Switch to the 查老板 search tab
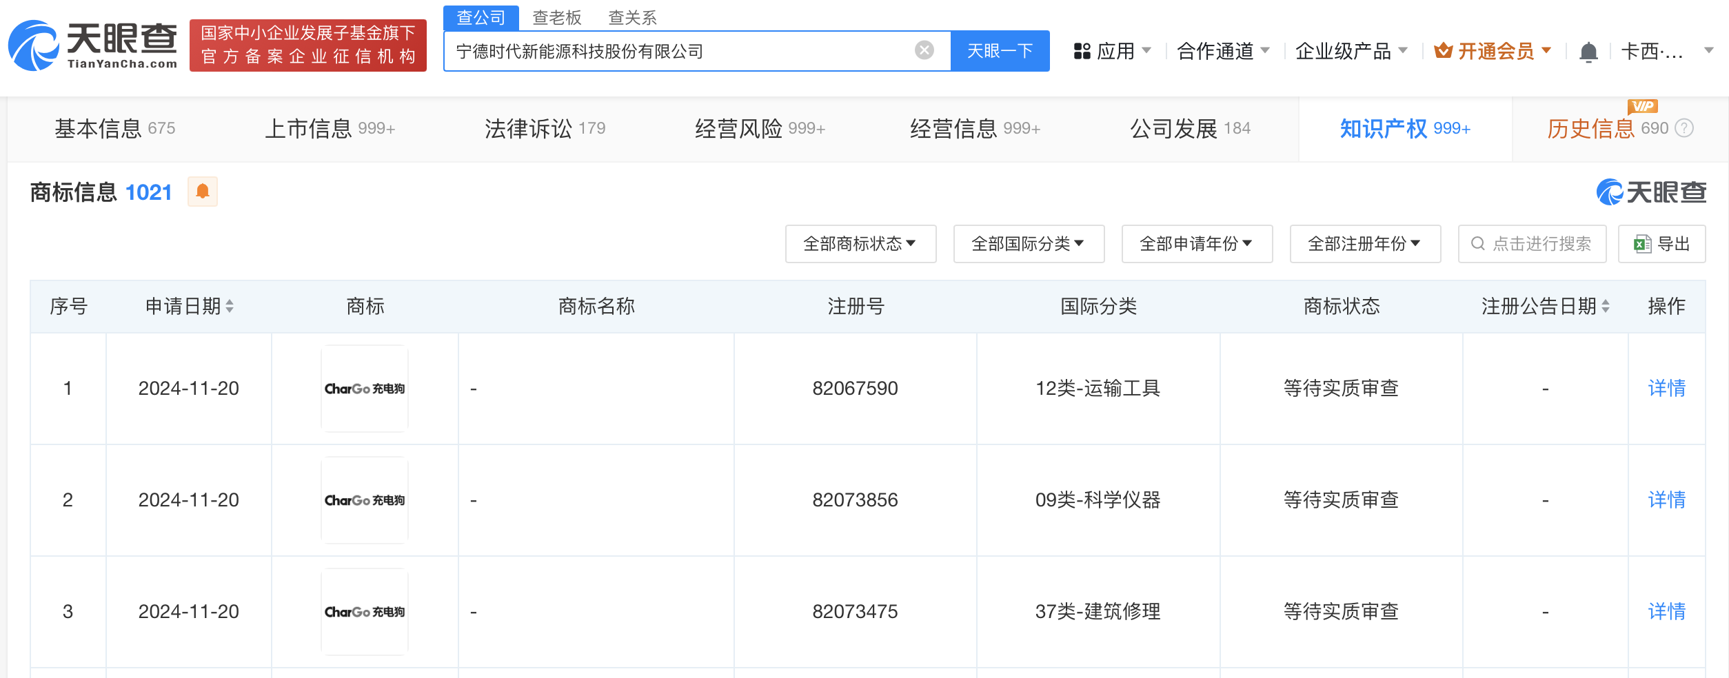 pos(557,17)
